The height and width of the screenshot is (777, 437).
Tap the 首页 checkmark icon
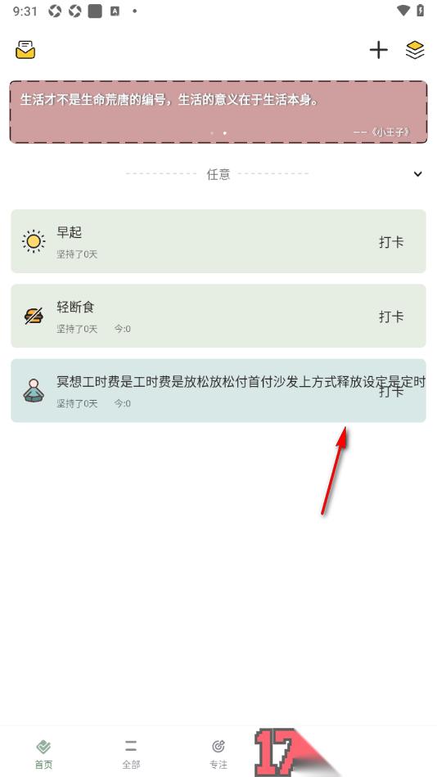(43, 746)
